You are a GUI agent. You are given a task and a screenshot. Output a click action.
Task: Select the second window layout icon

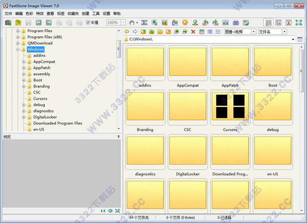point(278,23)
